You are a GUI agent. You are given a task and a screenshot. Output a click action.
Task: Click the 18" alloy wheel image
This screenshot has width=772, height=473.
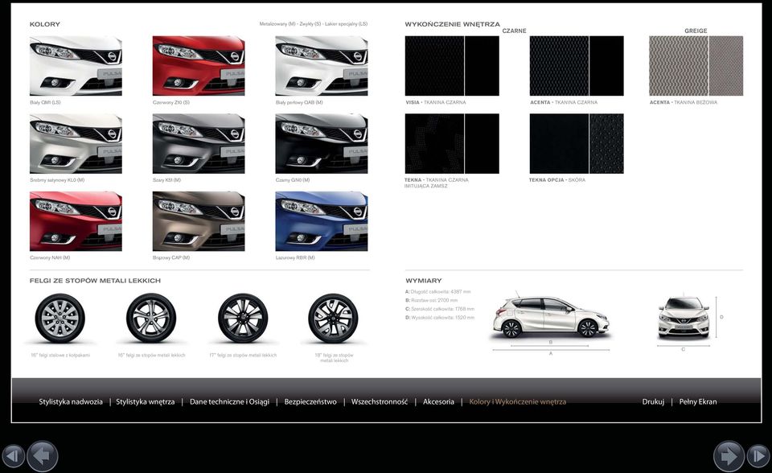point(333,319)
